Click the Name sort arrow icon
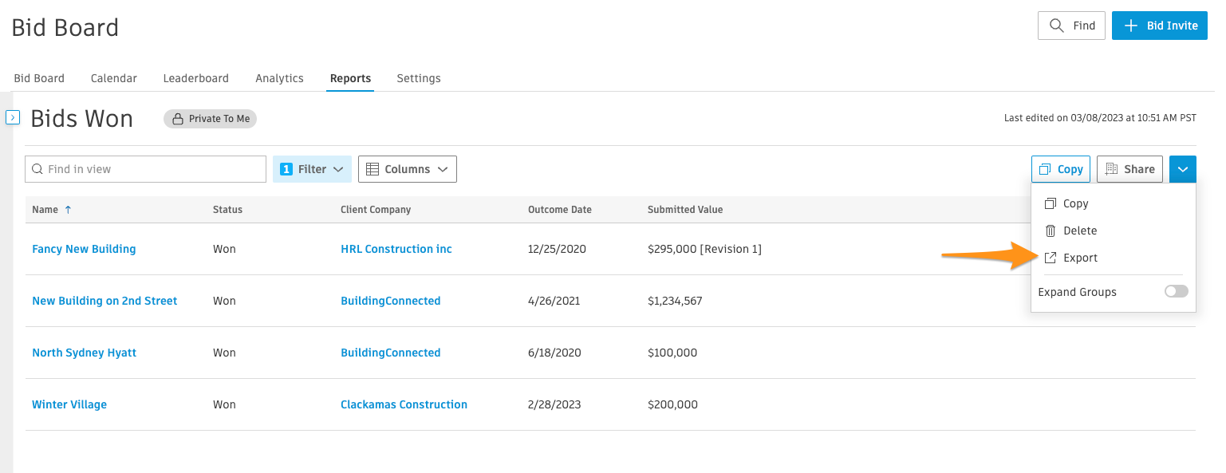The image size is (1226, 473). coord(68,210)
